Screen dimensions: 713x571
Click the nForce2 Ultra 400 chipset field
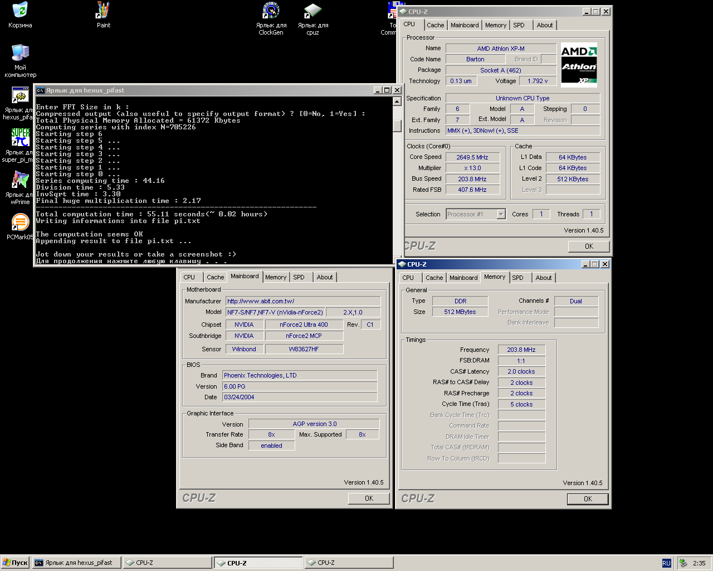pos(304,325)
